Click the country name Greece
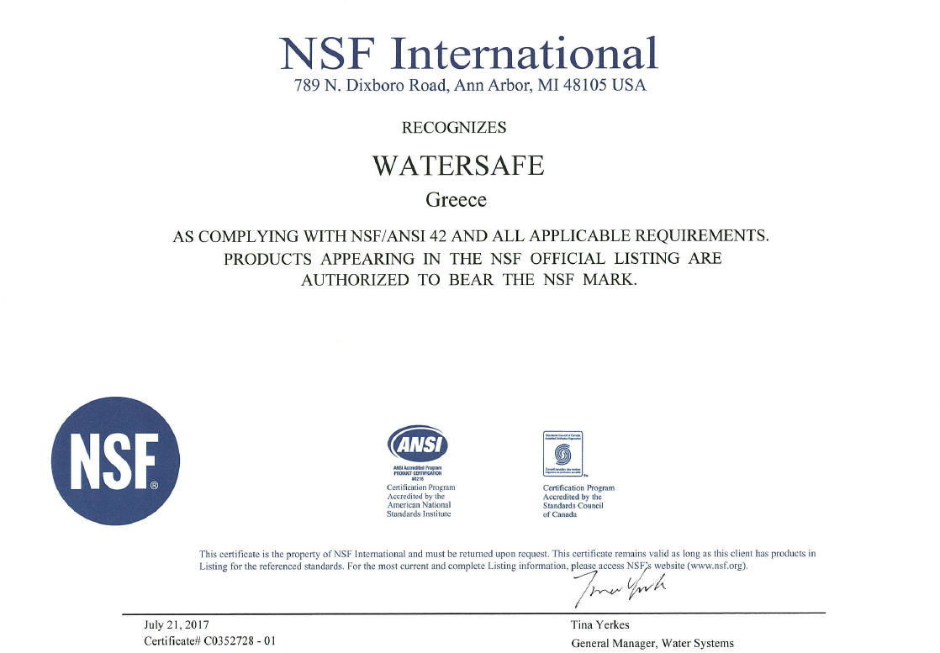 coord(457,201)
